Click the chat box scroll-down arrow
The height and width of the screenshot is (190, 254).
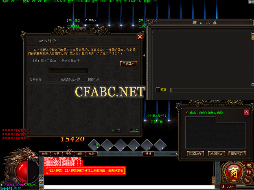click(x=213, y=183)
